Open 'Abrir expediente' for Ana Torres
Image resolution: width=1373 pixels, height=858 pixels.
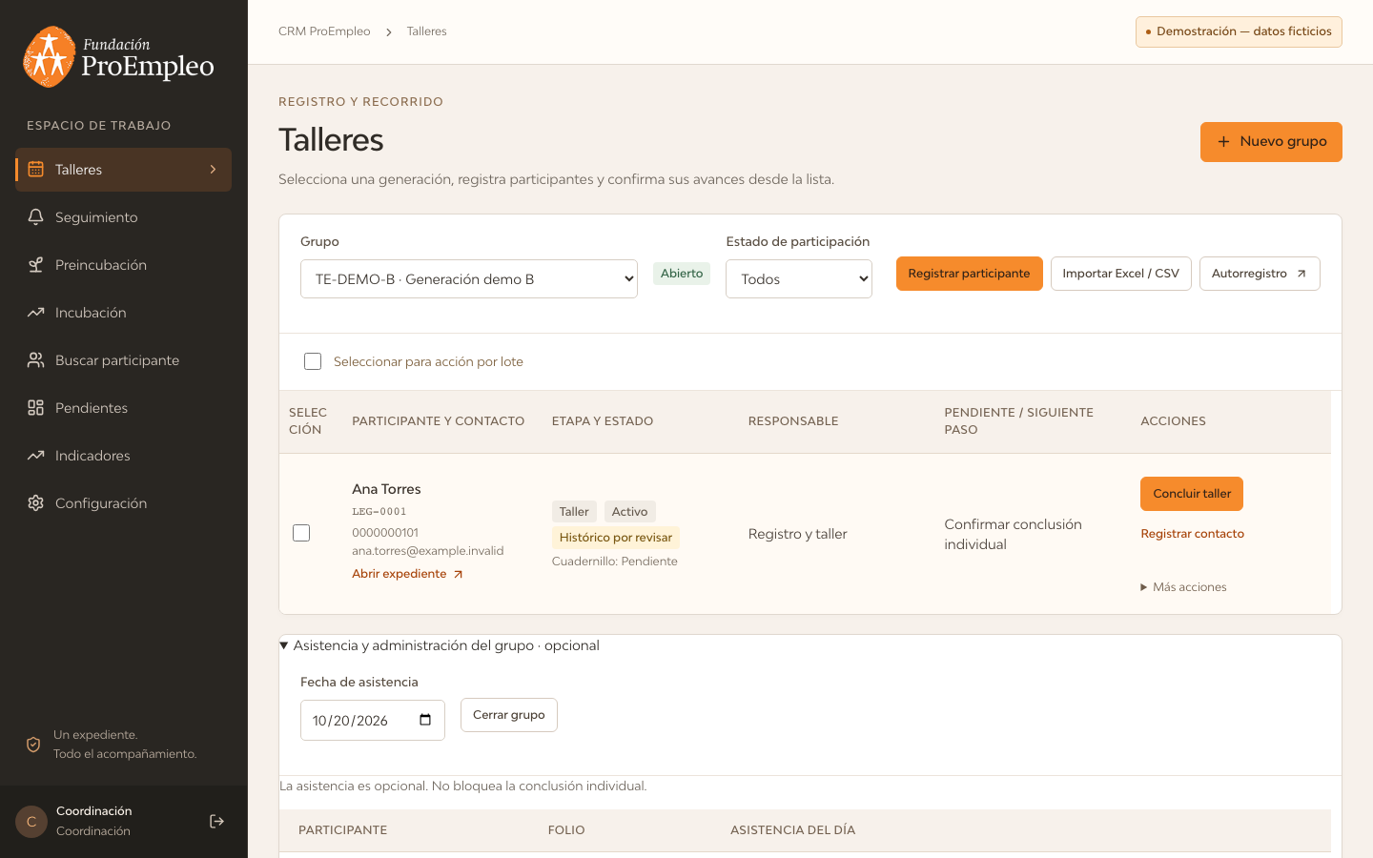tap(408, 574)
